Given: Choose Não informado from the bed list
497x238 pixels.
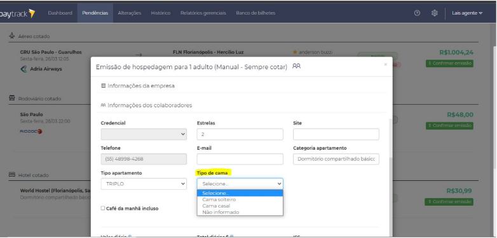Looking at the screenshot, I should click(240, 212).
